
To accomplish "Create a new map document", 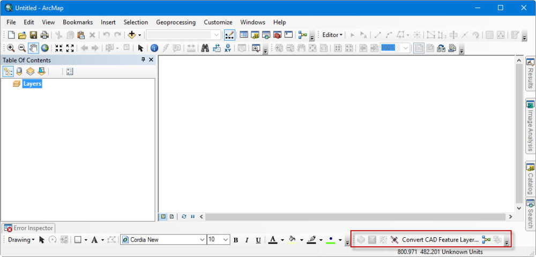I will click(x=11, y=35).
